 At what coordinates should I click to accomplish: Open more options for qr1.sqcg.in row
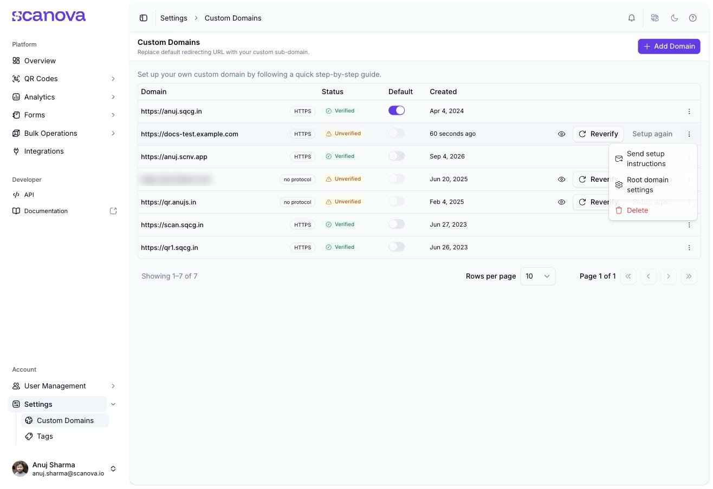pos(689,248)
